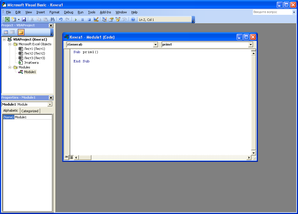Viewport: 298px width, 214px height.
Task: Open the Edit menu
Action: pyautogui.click(x=18, y=12)
